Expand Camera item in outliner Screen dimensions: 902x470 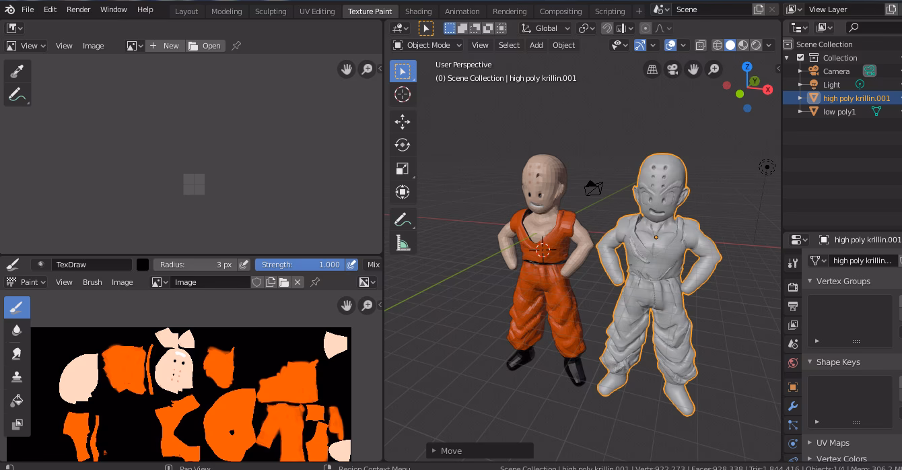800,71
